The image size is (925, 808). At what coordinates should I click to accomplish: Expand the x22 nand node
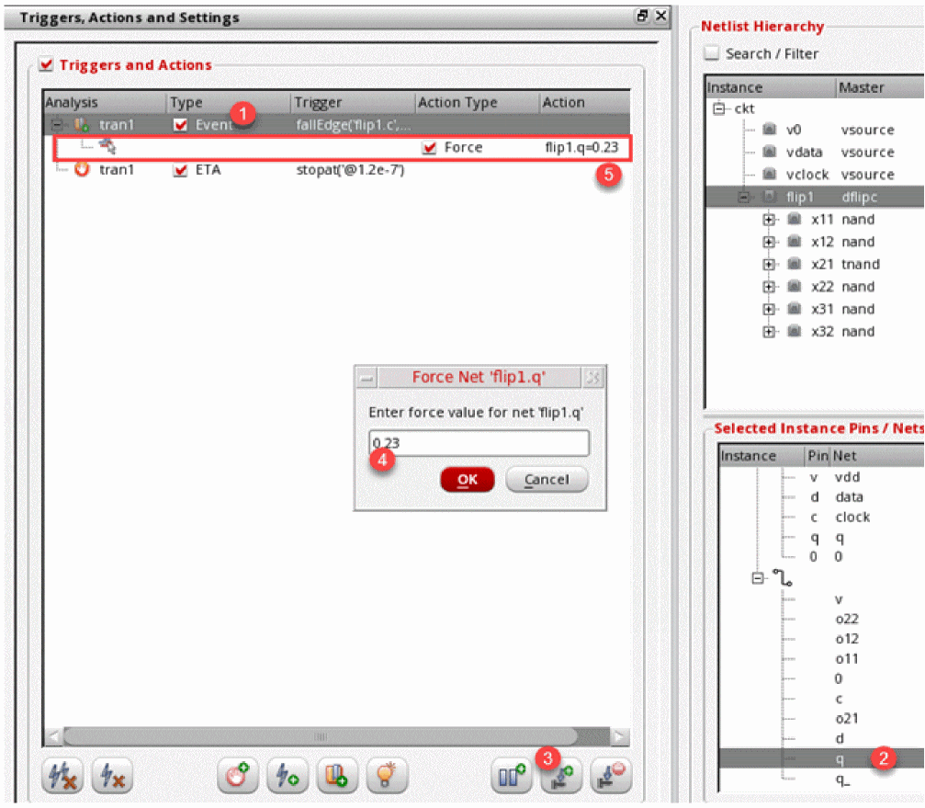pos(768,287)
